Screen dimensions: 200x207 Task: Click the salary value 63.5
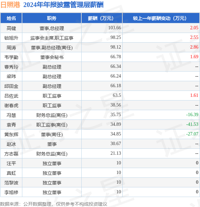[117, 95]
